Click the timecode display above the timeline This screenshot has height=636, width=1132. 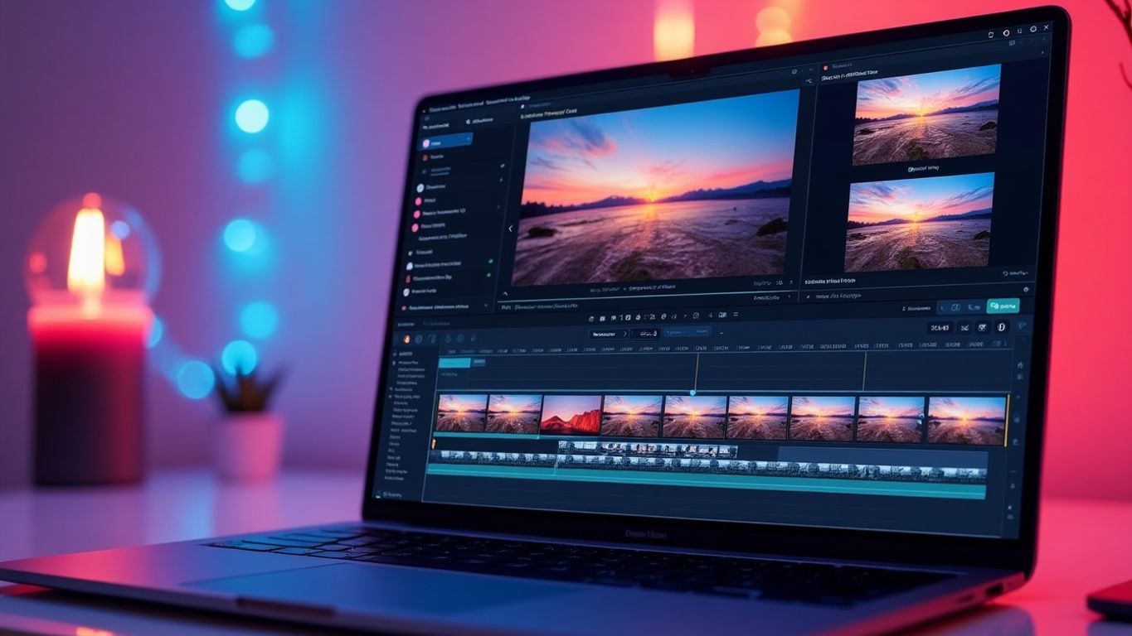coord(940,327)
